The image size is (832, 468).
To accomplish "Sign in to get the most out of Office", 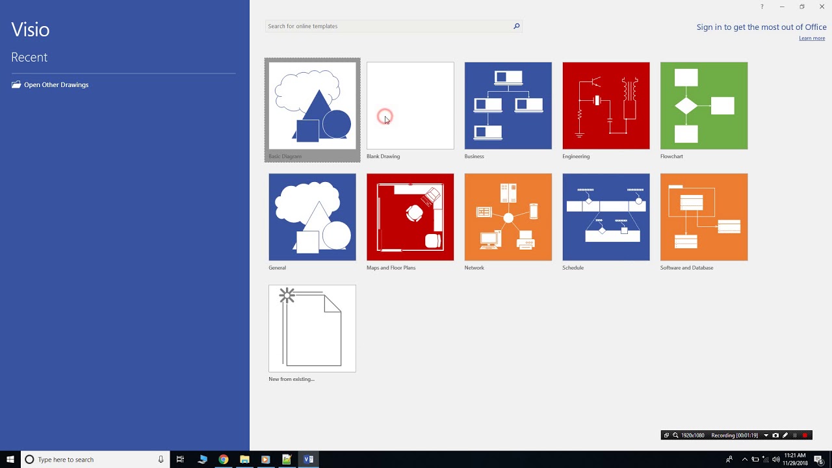I will point(761,27).
